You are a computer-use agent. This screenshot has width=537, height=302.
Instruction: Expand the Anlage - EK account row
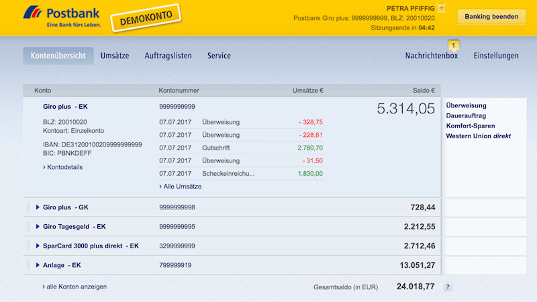tap(38, 265)
